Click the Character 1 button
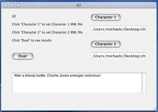Screen dimensions: 158x112 tap(106, 17)
